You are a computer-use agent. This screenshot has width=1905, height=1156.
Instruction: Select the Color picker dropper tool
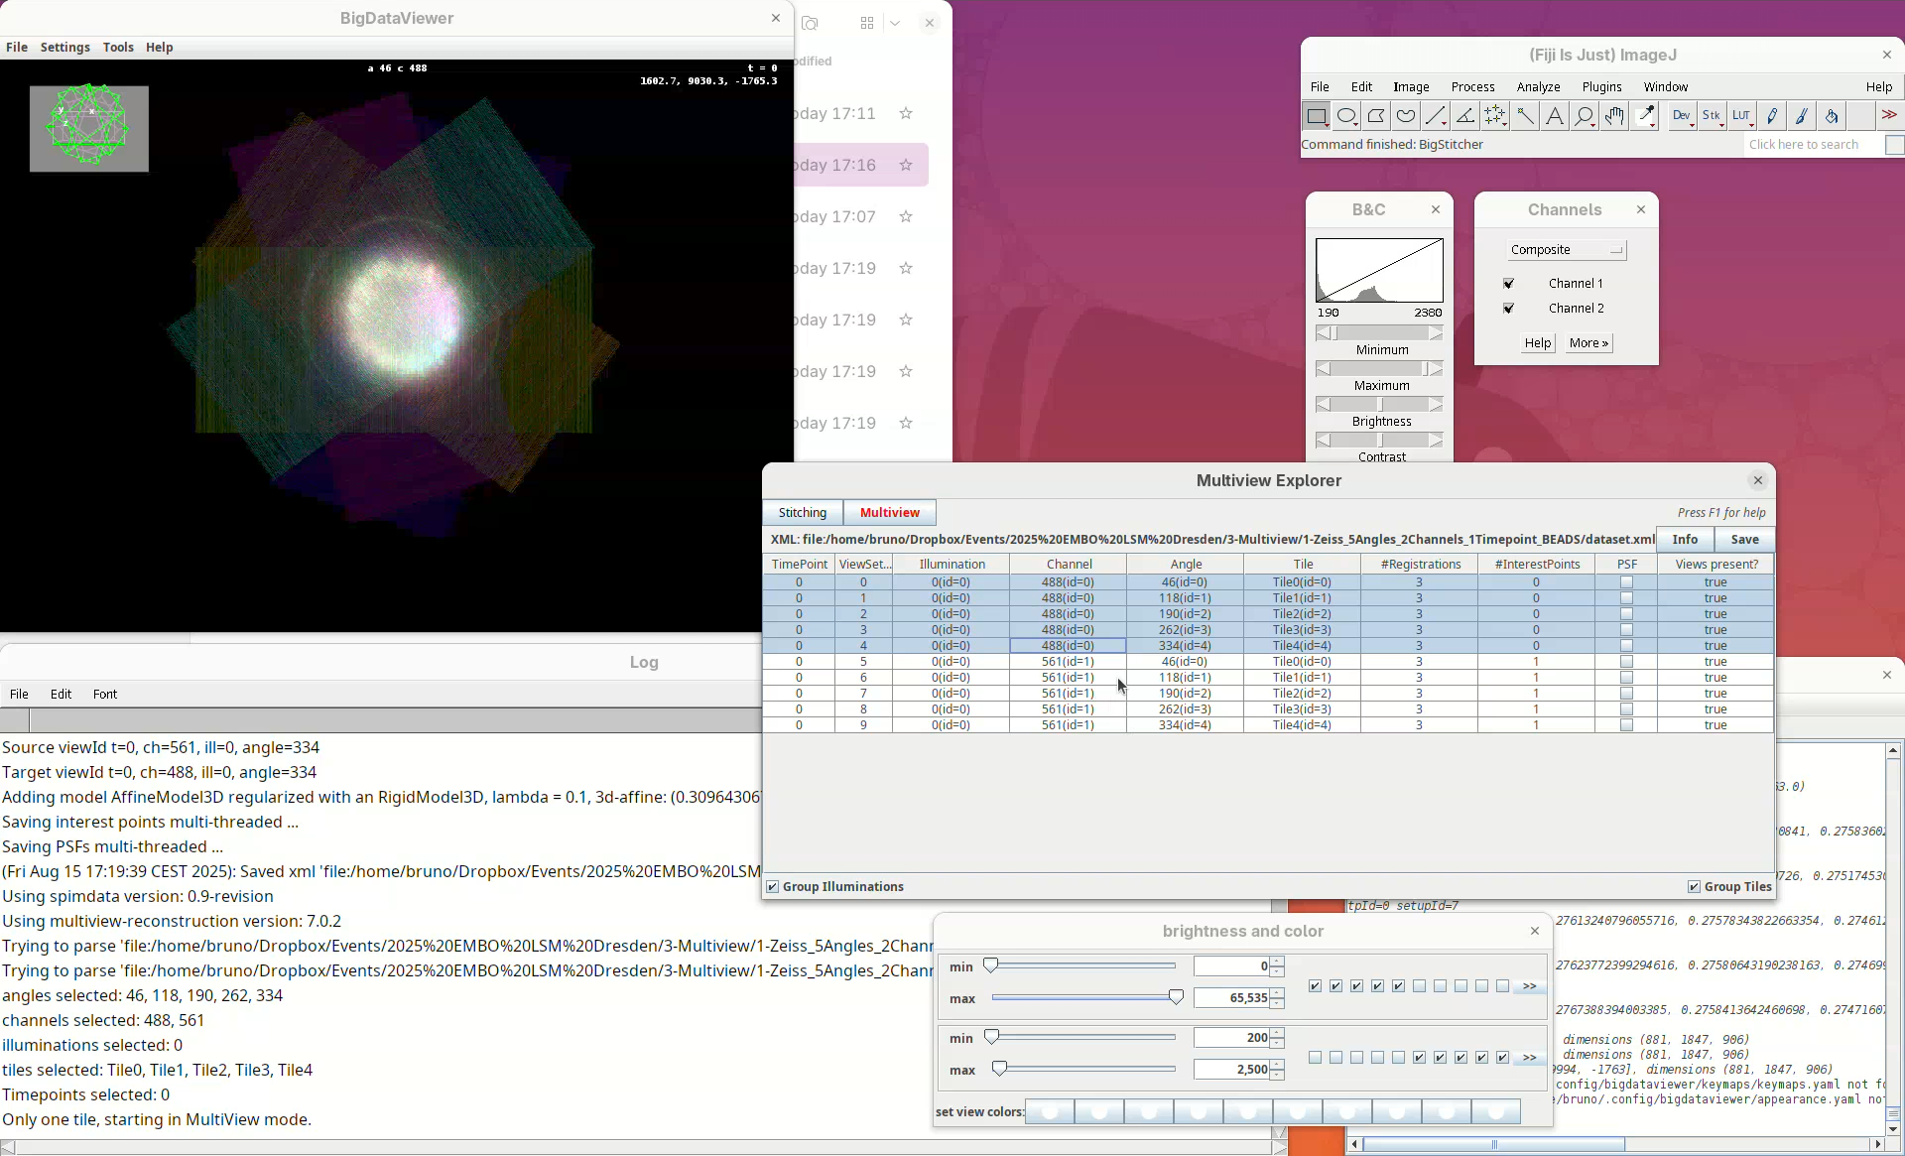tap(1646, 116)
